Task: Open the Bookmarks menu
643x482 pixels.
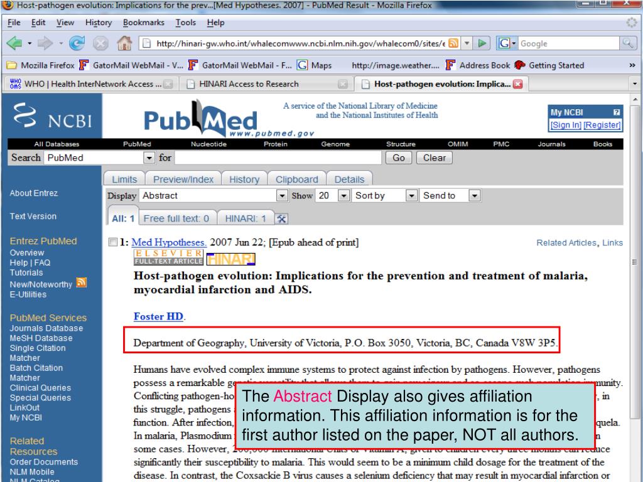Action: (x=144, y=23)
